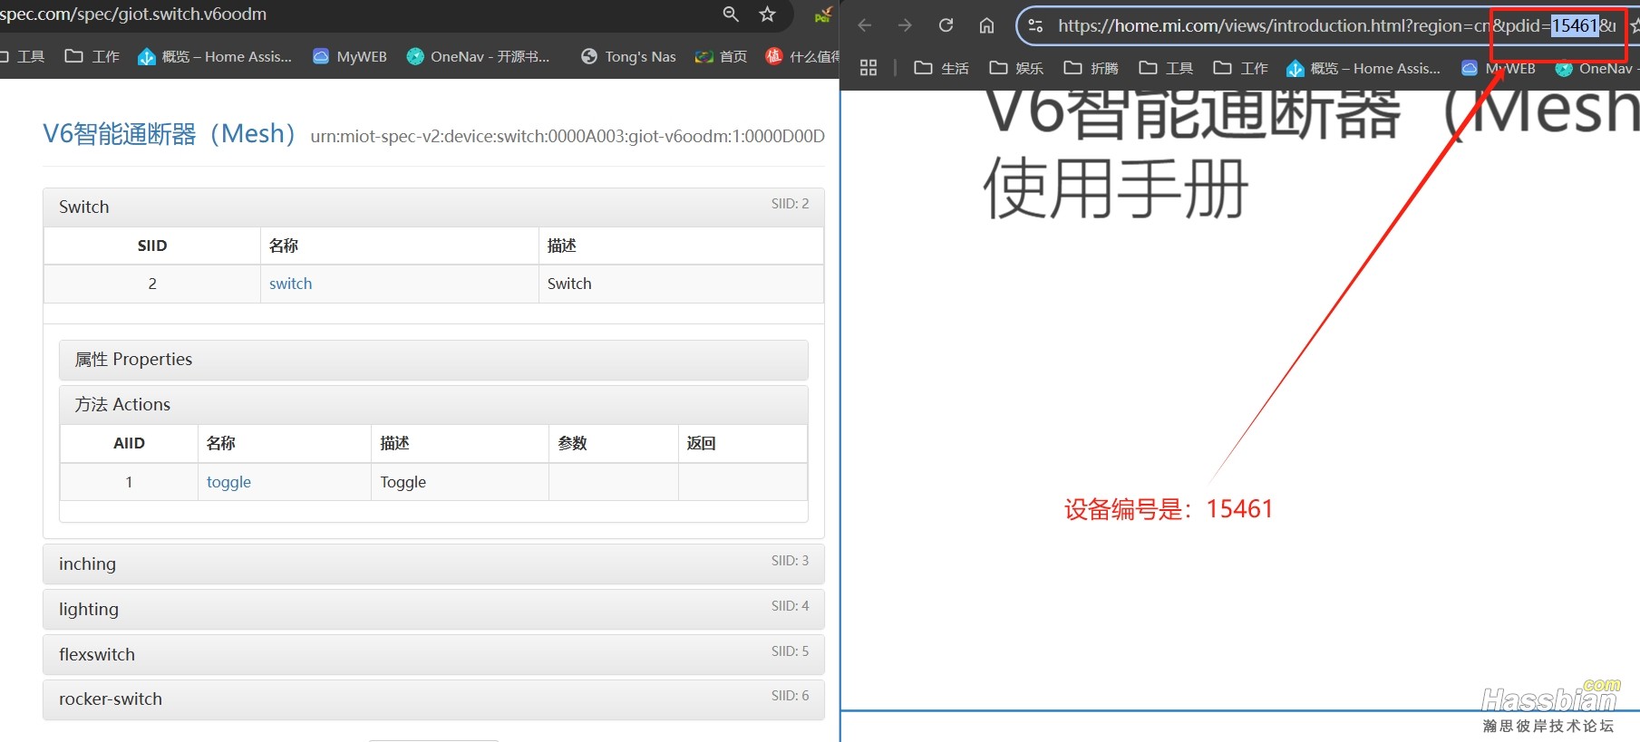Click the left browser address bar URL
The width and height of the screenshot is (1640, 742).
133,14
